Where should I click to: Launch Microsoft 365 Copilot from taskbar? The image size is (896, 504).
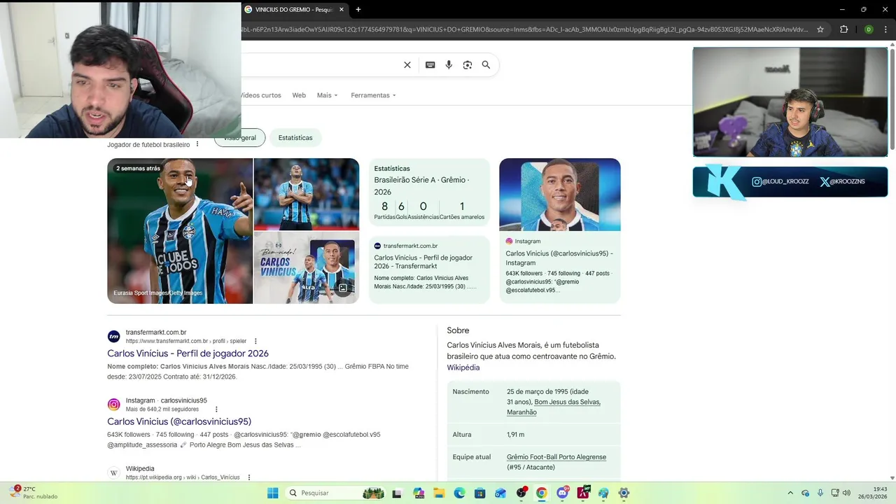[x=419, y=493]
